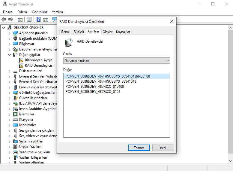Viewport: 233px width, 171px height.
Task: Click the Ağ bağdaştırıcıları network icon
Action: [15, 33]
